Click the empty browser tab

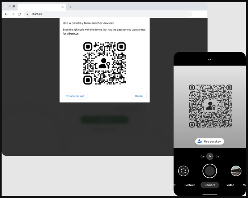point(42,7)
